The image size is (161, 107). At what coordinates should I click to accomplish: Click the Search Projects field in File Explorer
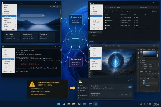pos(148,7)
